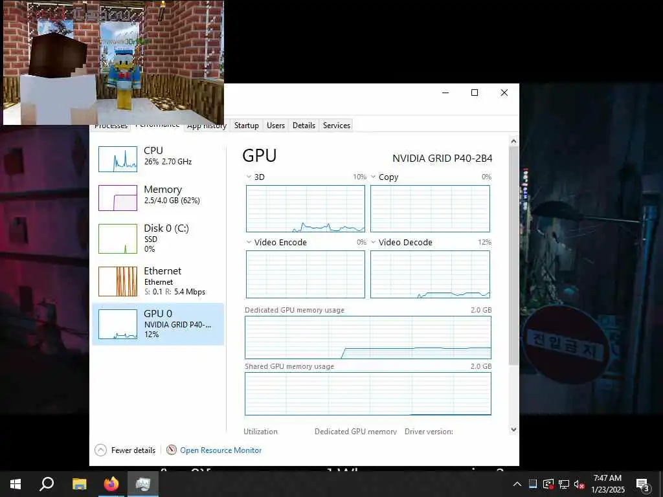Select the GPU 0 NVIDIA GRID entry
The height and width of the screenshot is (497, 663).
click(158, 324)
